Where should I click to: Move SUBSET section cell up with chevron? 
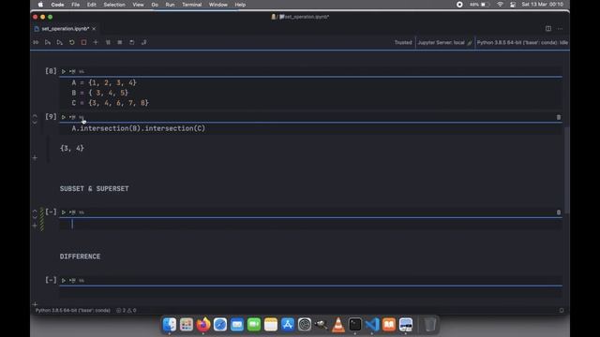coord(35,210)
